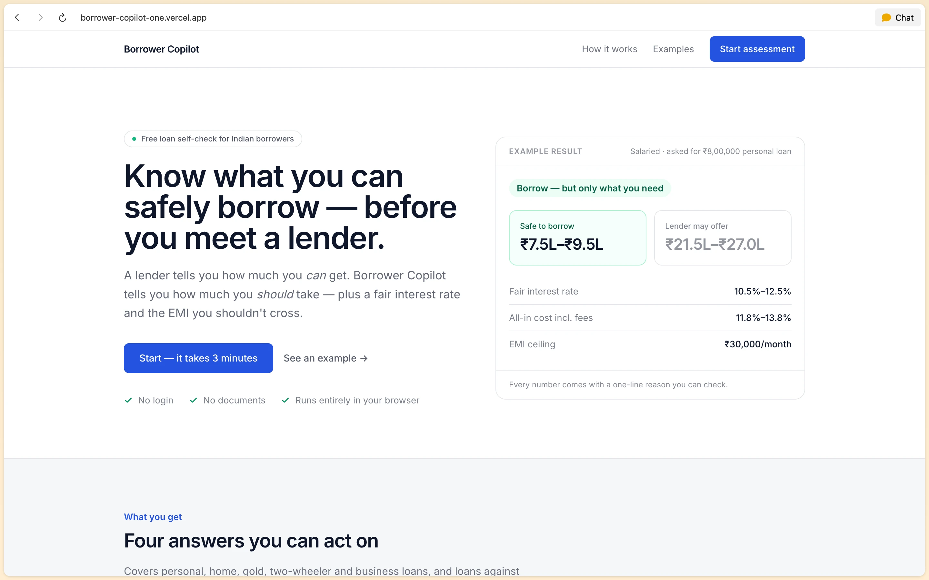Click the browser back arrow
This screenshot has width=929, height=580.
pos(17,17)
